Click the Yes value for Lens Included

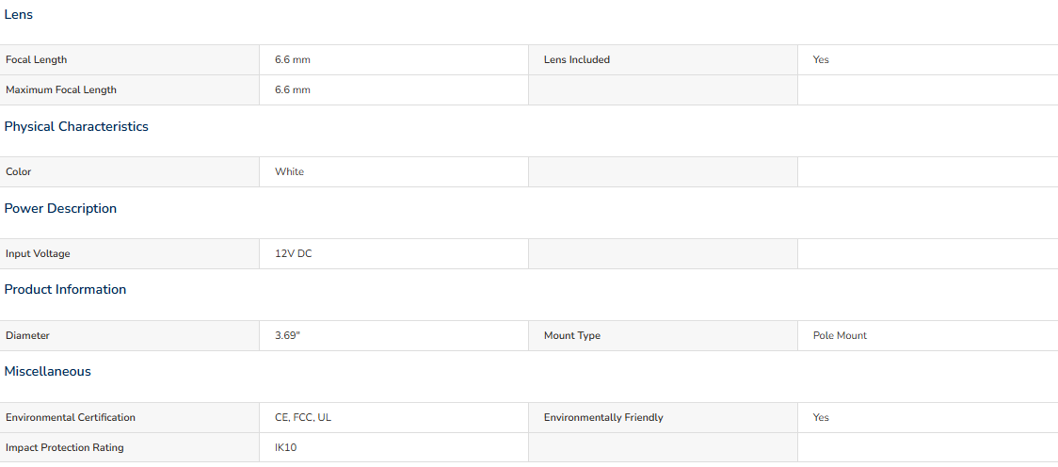pyautogui.click(x=821, y=60)
